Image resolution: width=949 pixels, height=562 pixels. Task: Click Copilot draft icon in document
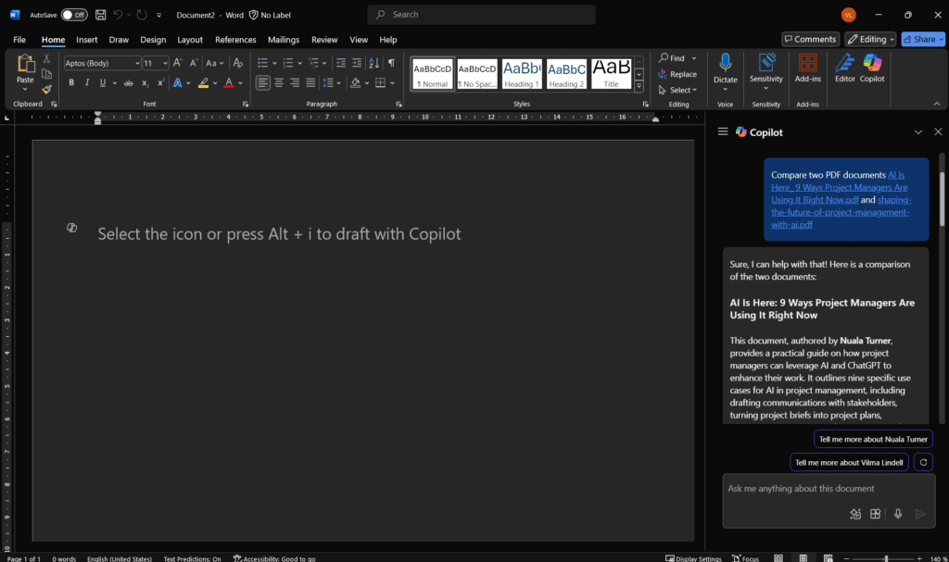tap(72, 228)
